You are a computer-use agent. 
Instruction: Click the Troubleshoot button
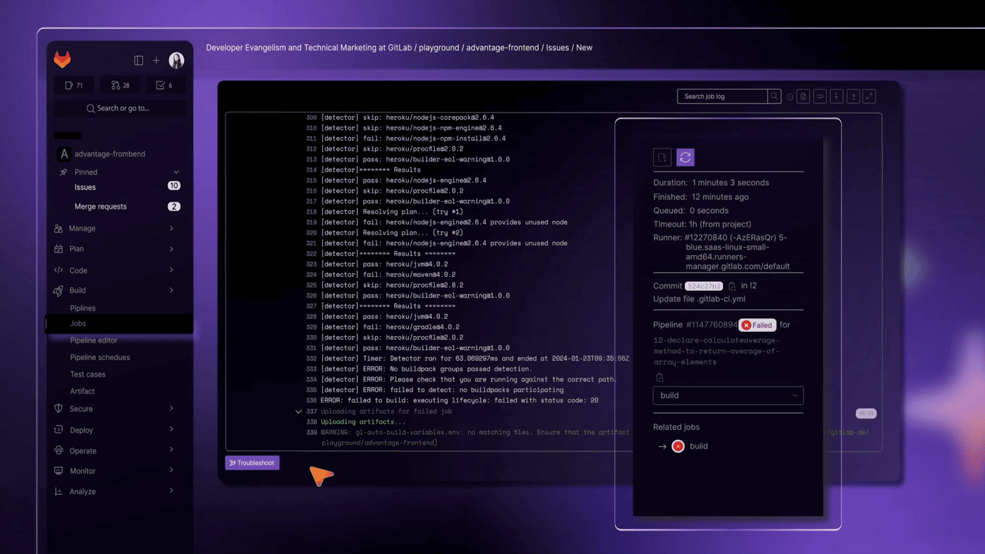(252, 463)
